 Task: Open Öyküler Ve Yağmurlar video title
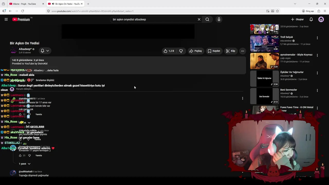pos(292,72)
